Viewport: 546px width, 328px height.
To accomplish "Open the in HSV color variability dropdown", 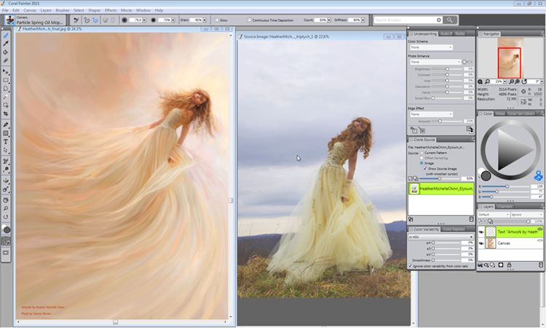I will coord(440,236).
